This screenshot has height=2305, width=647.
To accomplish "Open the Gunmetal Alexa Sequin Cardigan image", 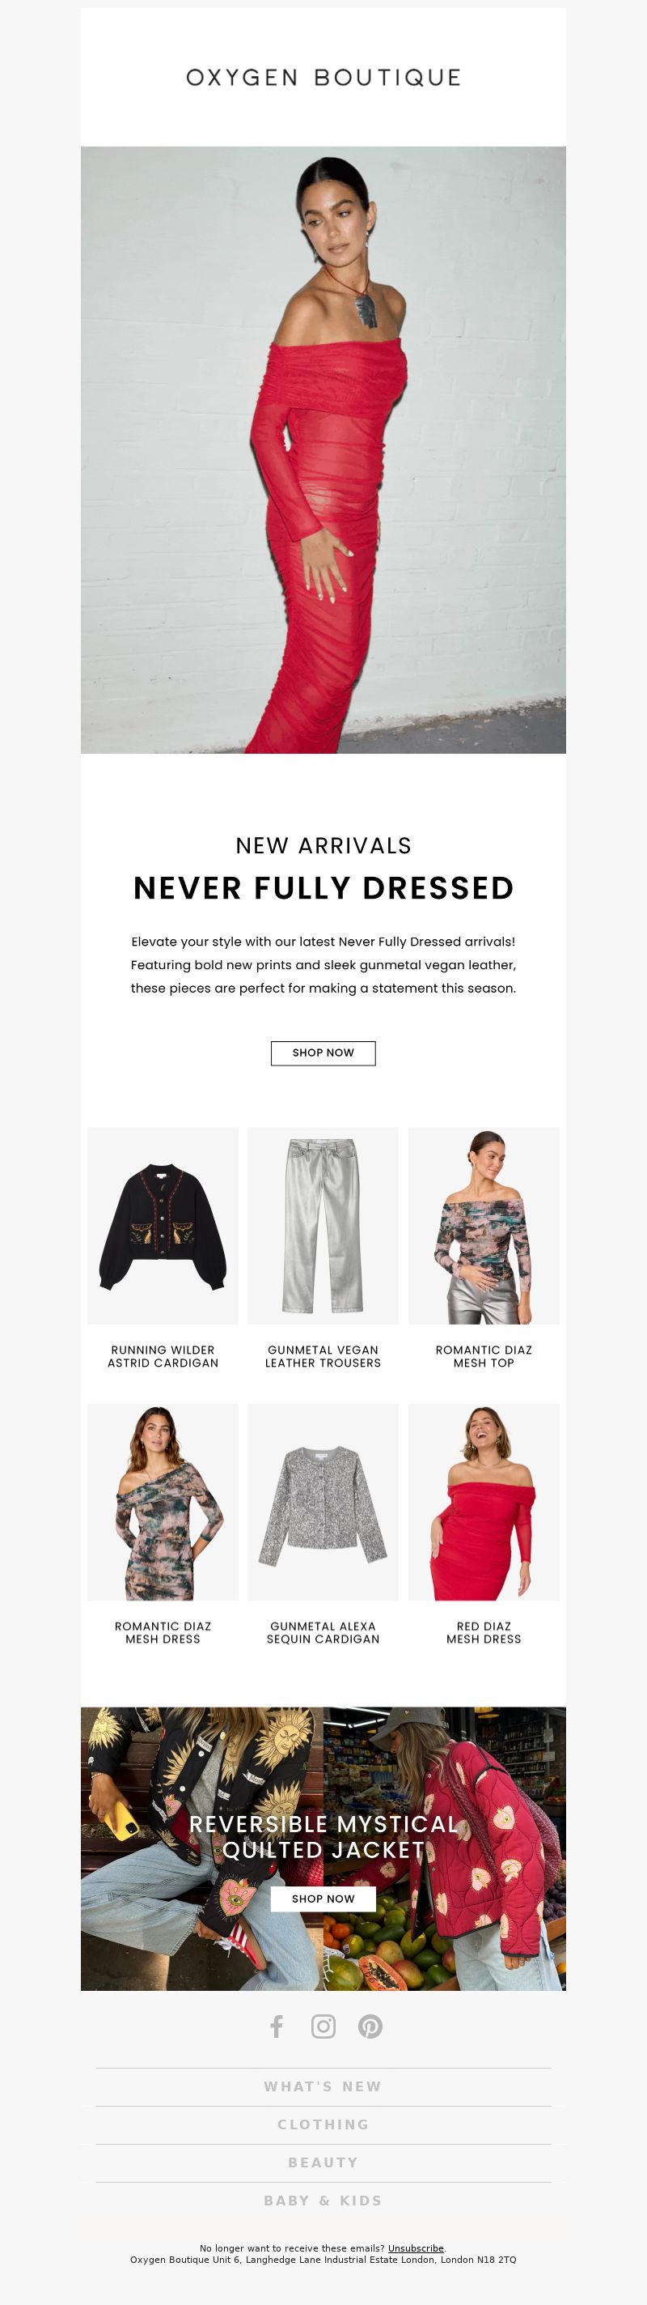I will (x=323, y=1502).
